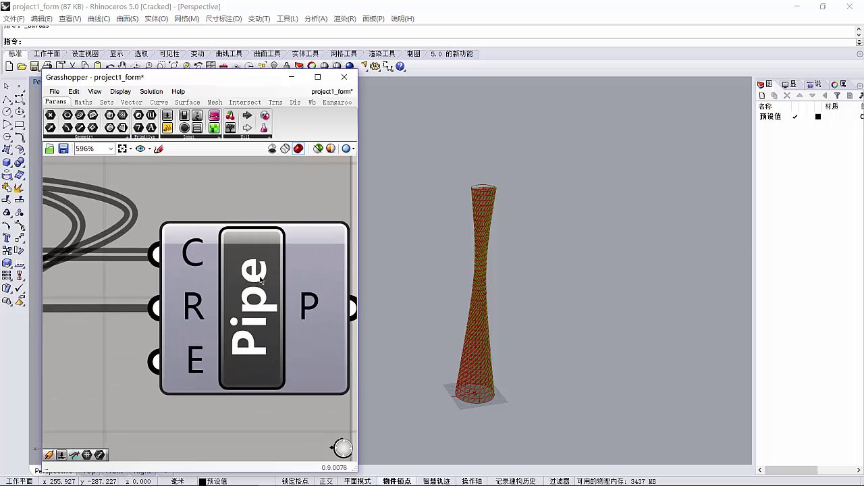Select the Polyline tool in left sidebar

point(7,99)
